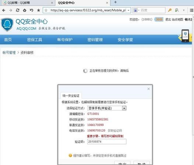Image resolution: width=194 pixels, height=165 pixels.
Task: Click the 腾讯 link at top right
Action: pyautogui.click(x=188, y=19)
